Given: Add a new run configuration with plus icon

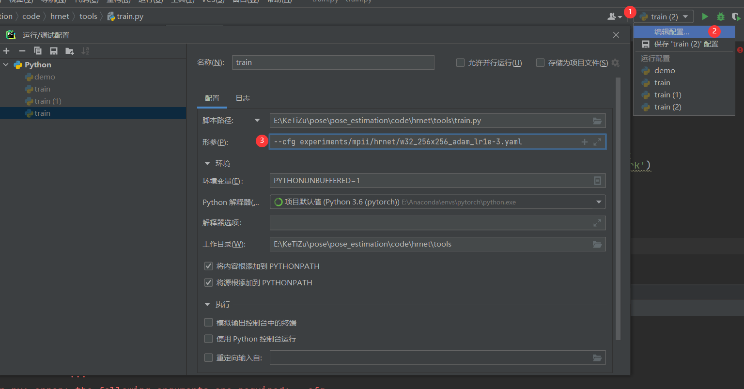Looking at the screenshot, I should click(x=7, y=50).
